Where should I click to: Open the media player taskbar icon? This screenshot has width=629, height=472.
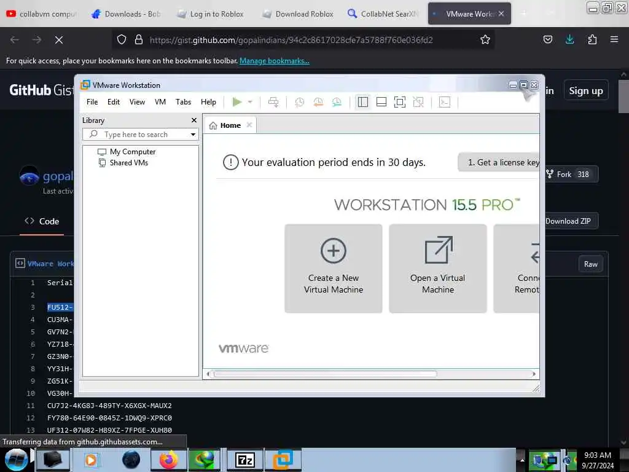coord(91,460)
